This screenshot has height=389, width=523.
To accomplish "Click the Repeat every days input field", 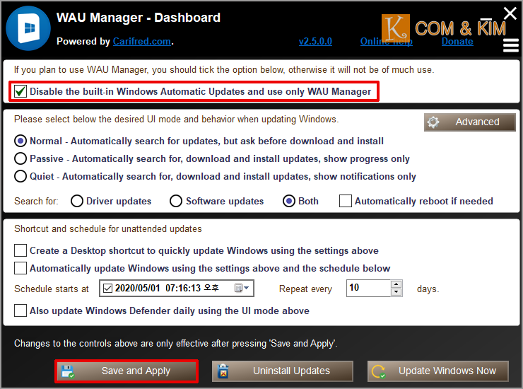I will (368, 288).
